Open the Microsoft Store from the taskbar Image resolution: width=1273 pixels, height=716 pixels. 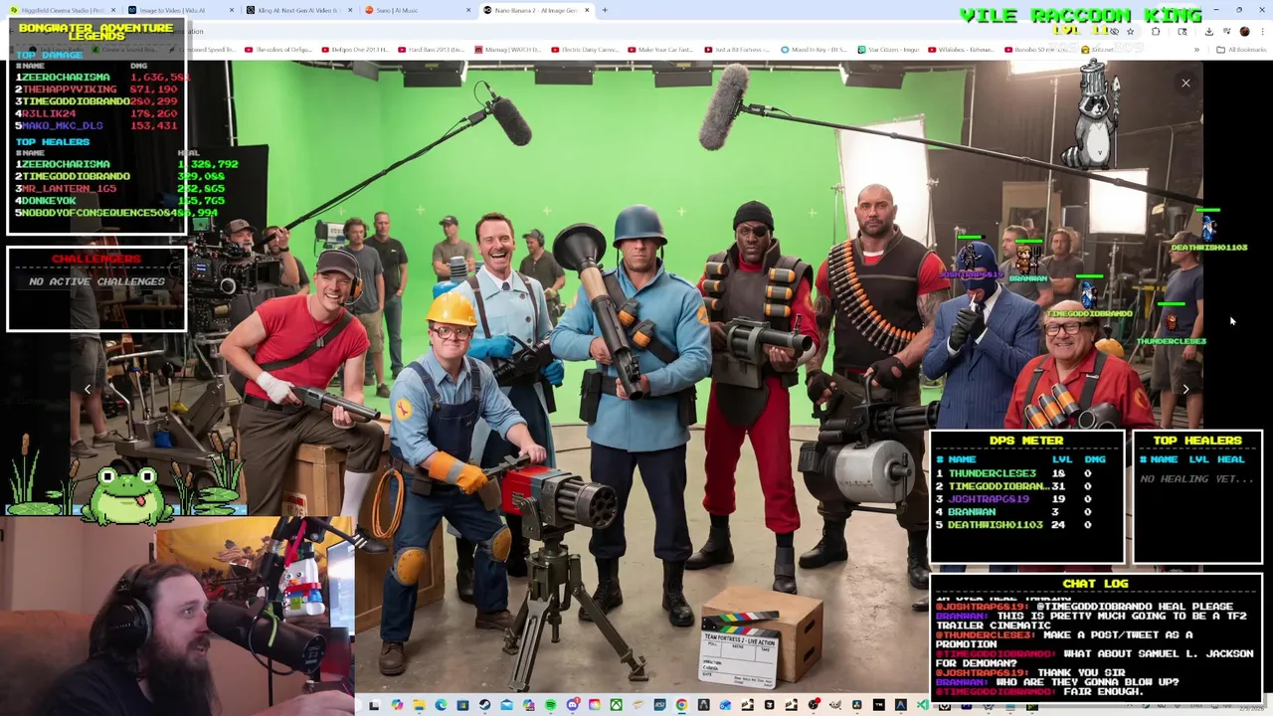pyautogui.click(x=462, y=705)
